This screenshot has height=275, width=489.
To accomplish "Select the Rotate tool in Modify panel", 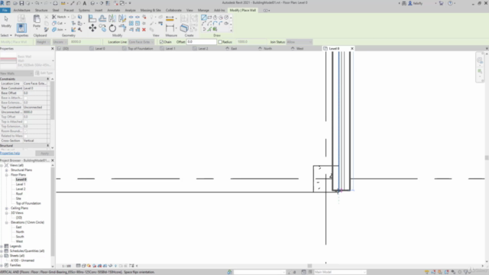I will pyautogui.click(x=112, y=28).
